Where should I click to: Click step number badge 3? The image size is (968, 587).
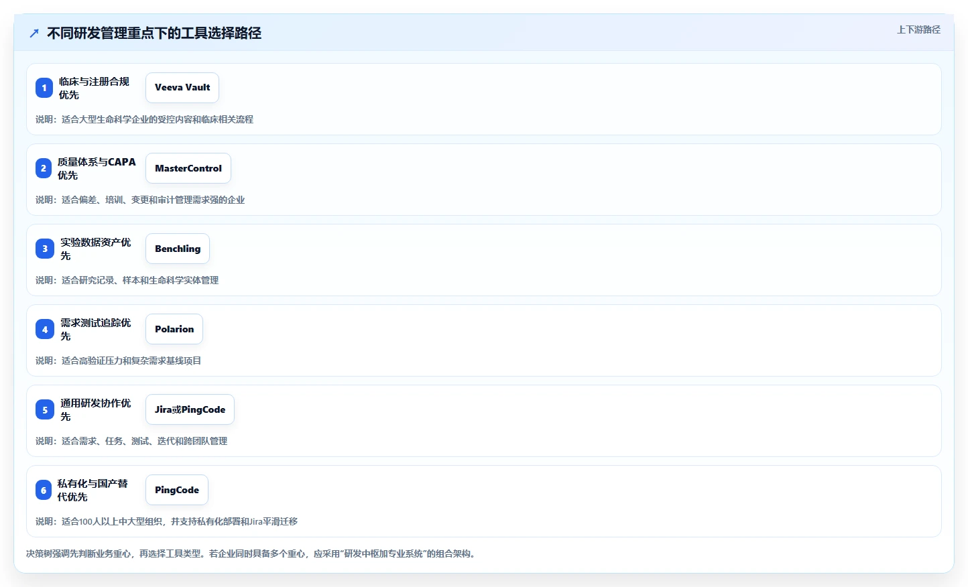[x=45, y=249]
